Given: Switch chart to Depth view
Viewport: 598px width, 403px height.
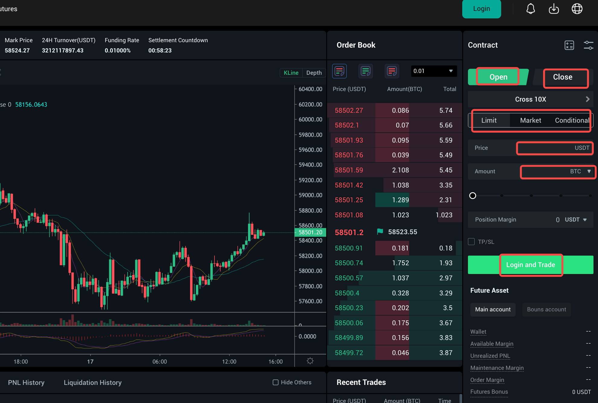Looking at the screenshot, I should 314,73.
